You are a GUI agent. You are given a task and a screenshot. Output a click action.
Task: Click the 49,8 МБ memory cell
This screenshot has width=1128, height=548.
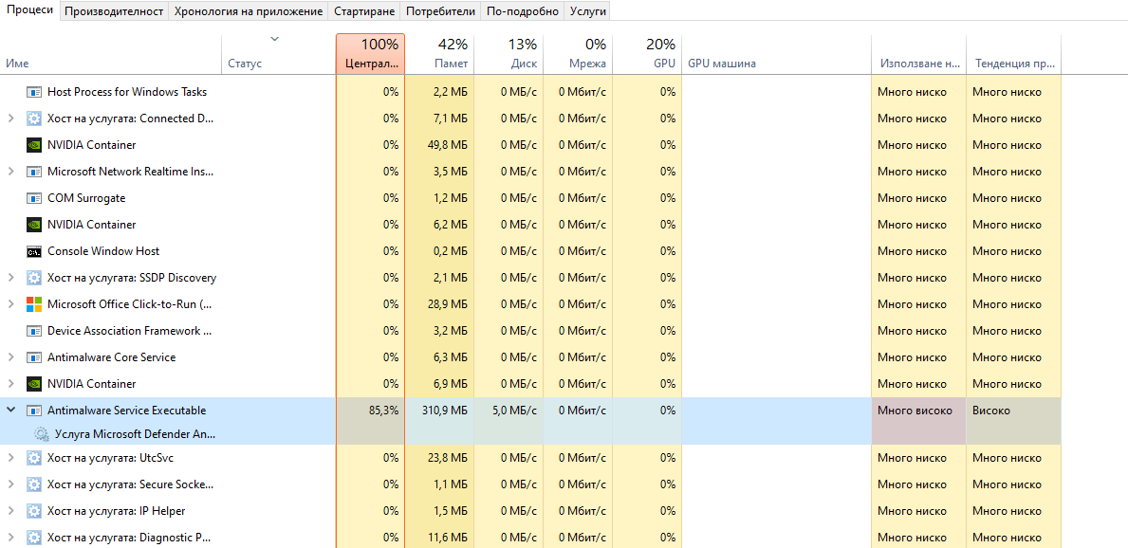pos(439,144)
